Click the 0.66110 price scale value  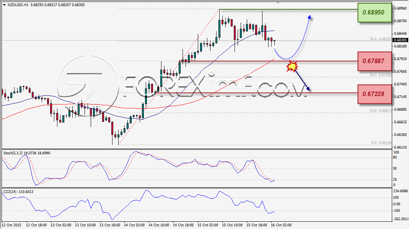tap(400, 147)
